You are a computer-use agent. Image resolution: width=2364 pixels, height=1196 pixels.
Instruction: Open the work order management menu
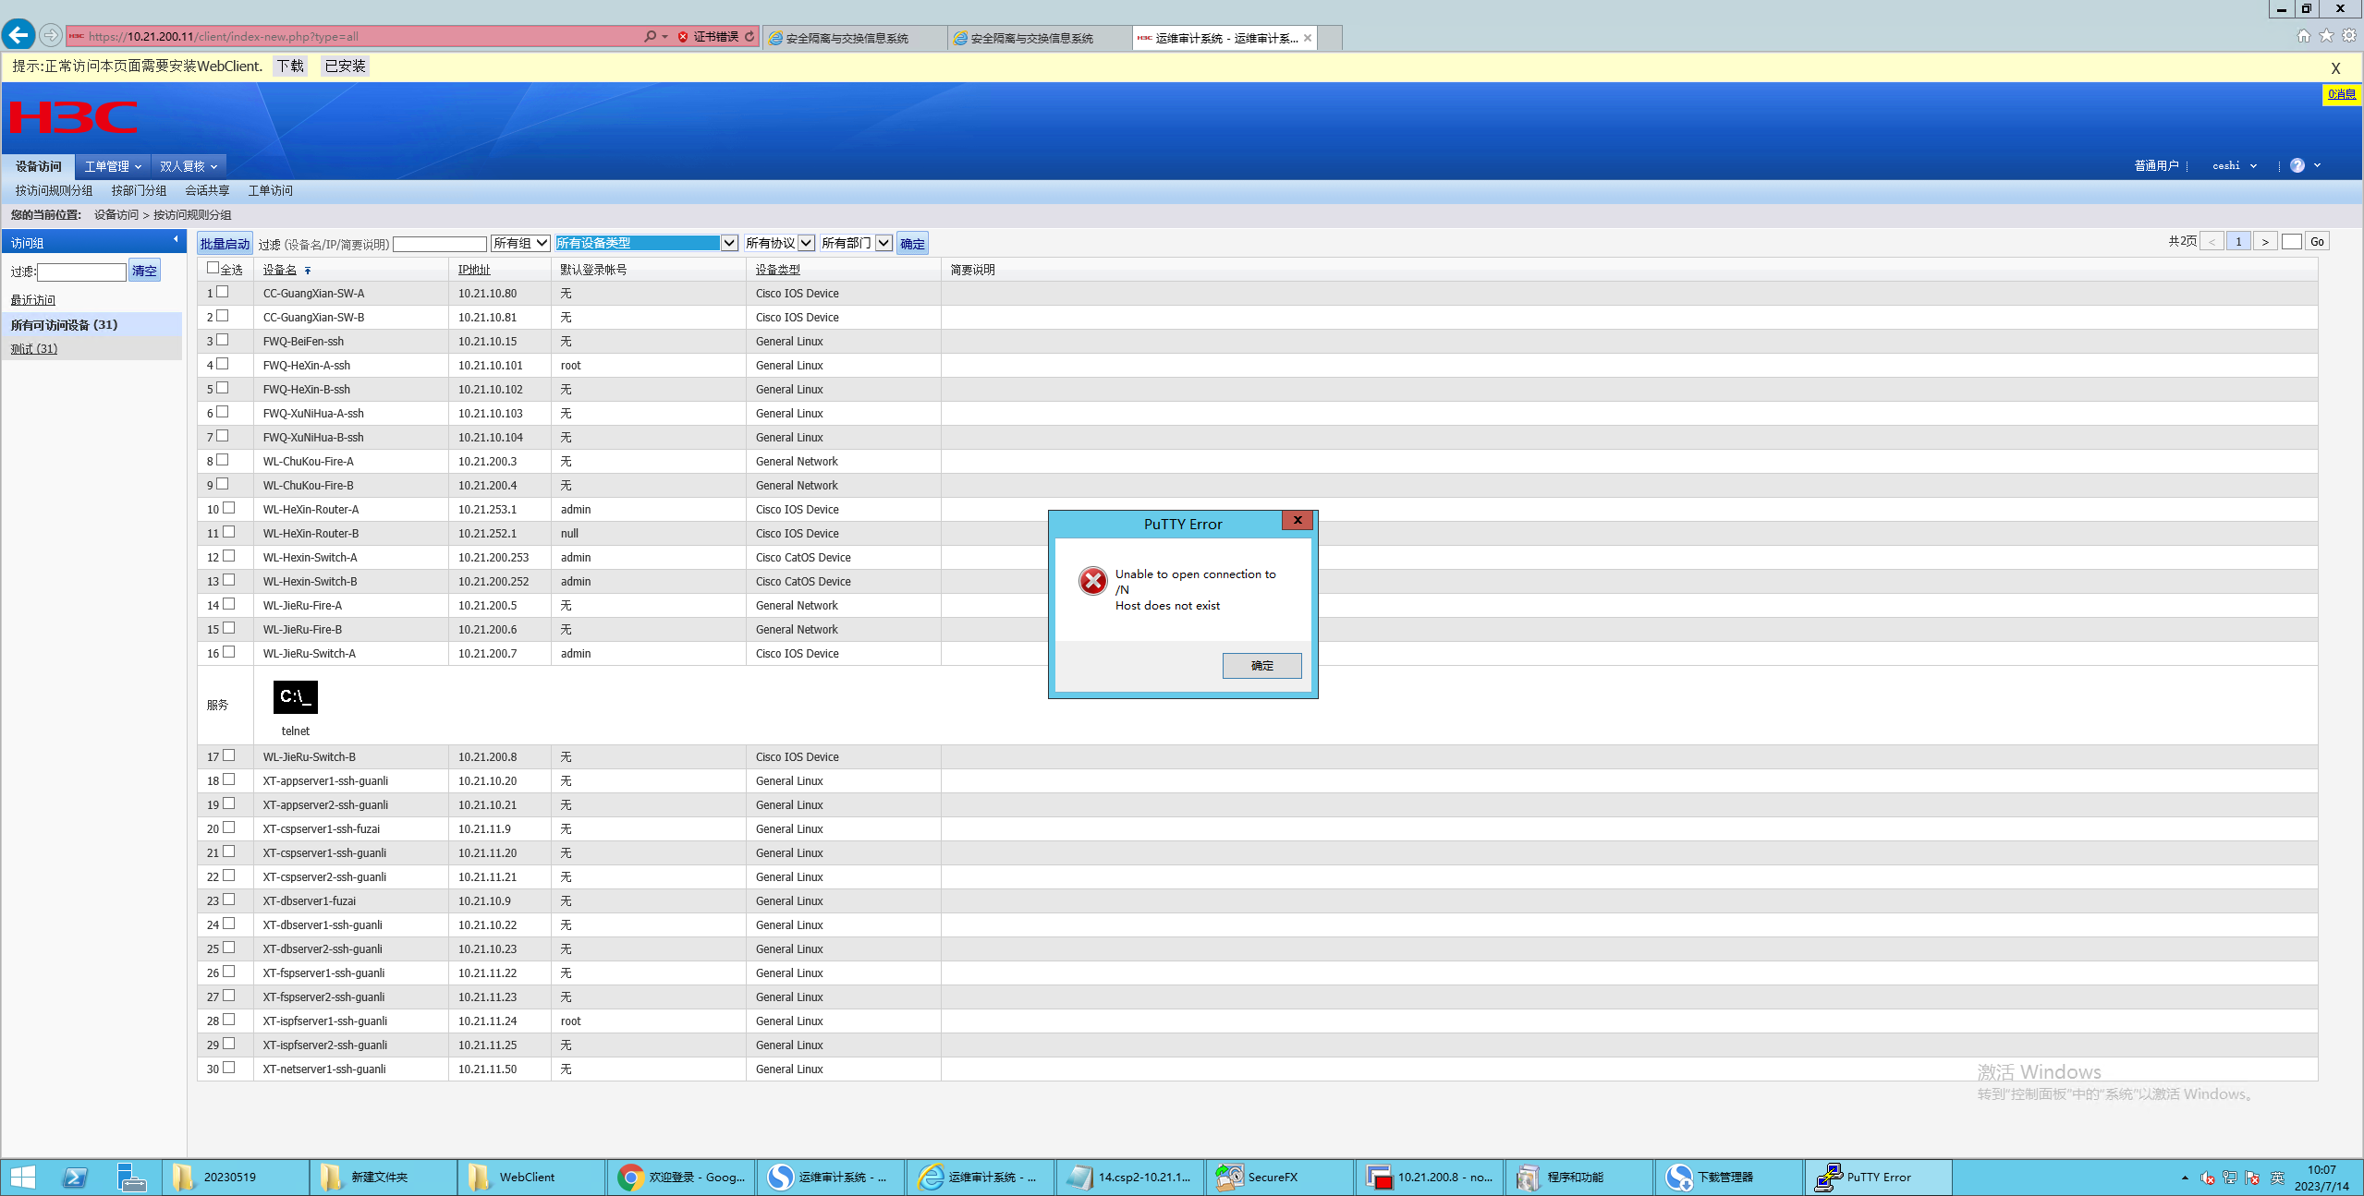pos(112,166)
